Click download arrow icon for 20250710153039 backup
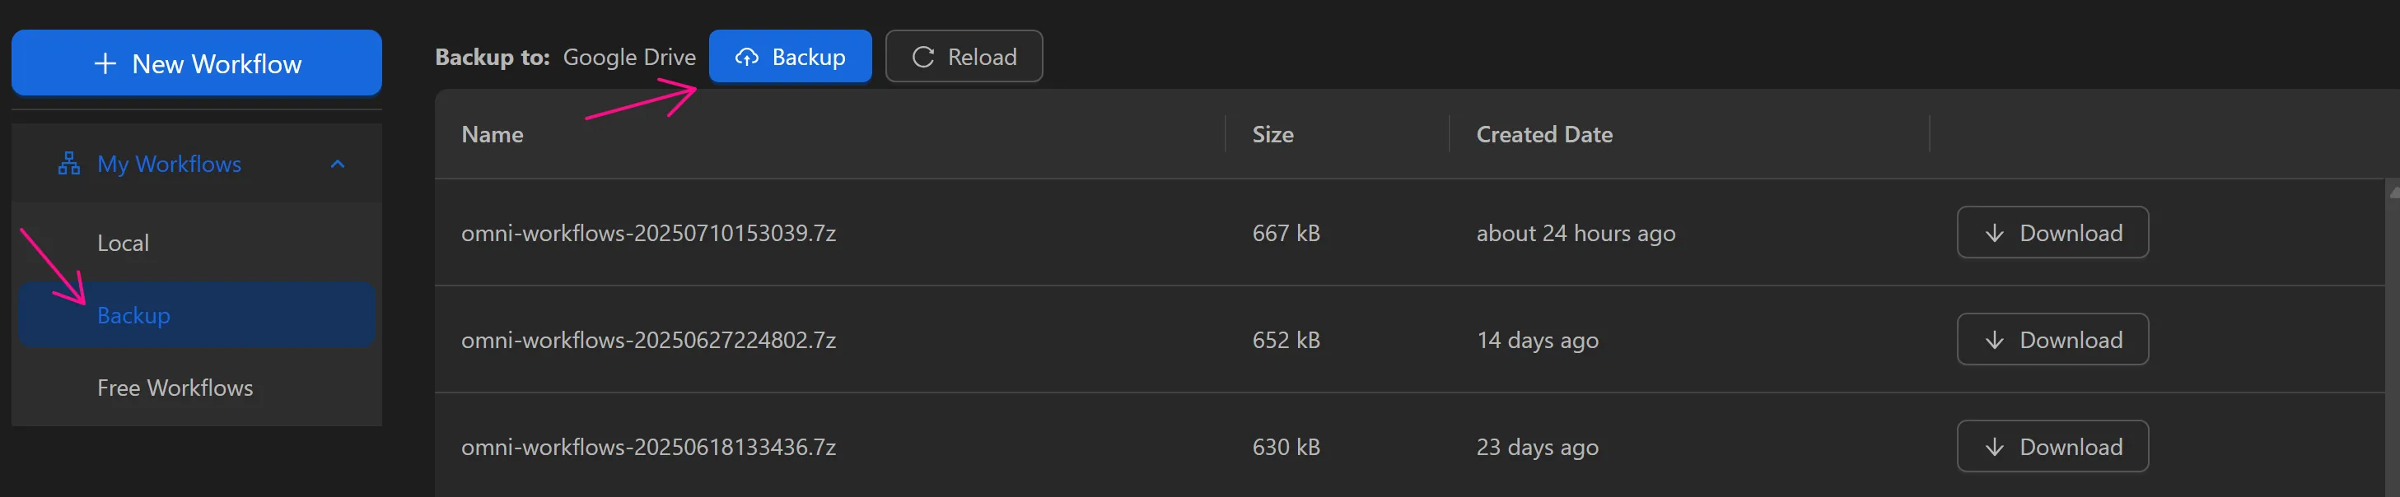Screen dimensions: 2400x497 [1994, 233]
